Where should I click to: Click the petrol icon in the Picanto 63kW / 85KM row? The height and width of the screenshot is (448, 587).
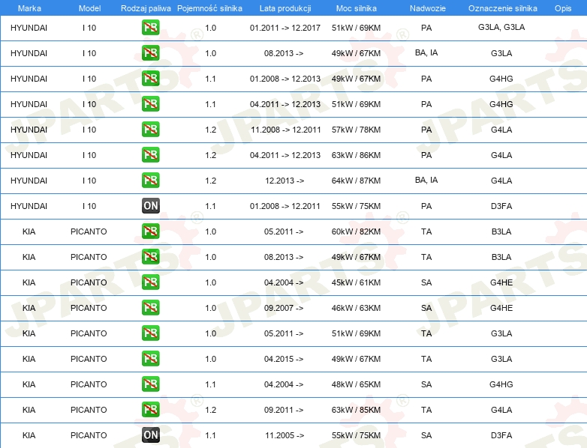tap(150, 410)
